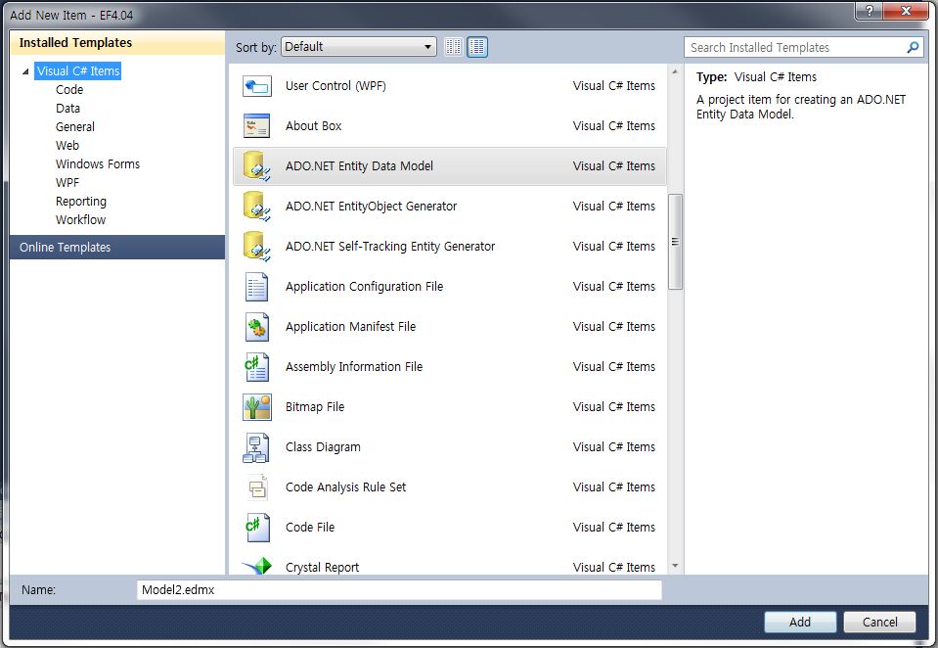The image size is (938, 648).
Task: Select the General category
Action: [x=74, y=127]
